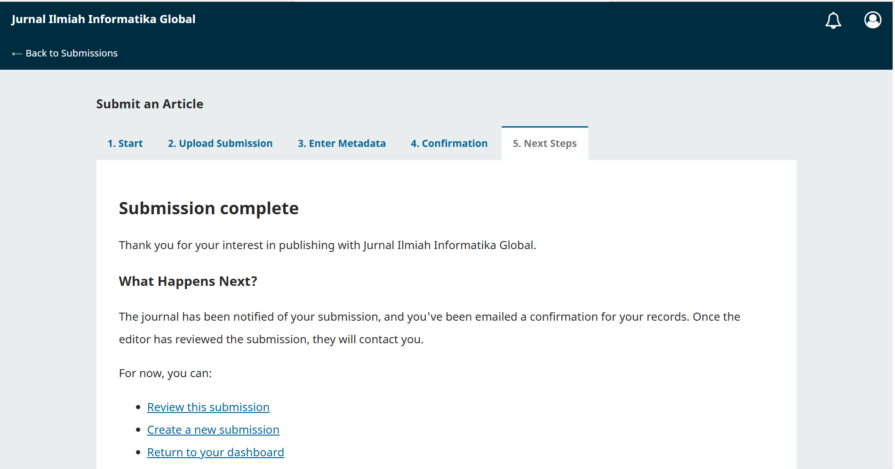Viewport: 895px width, 469px height.
Task: Switch to the 2. Upload Submission tab
Action: [220, 143]
